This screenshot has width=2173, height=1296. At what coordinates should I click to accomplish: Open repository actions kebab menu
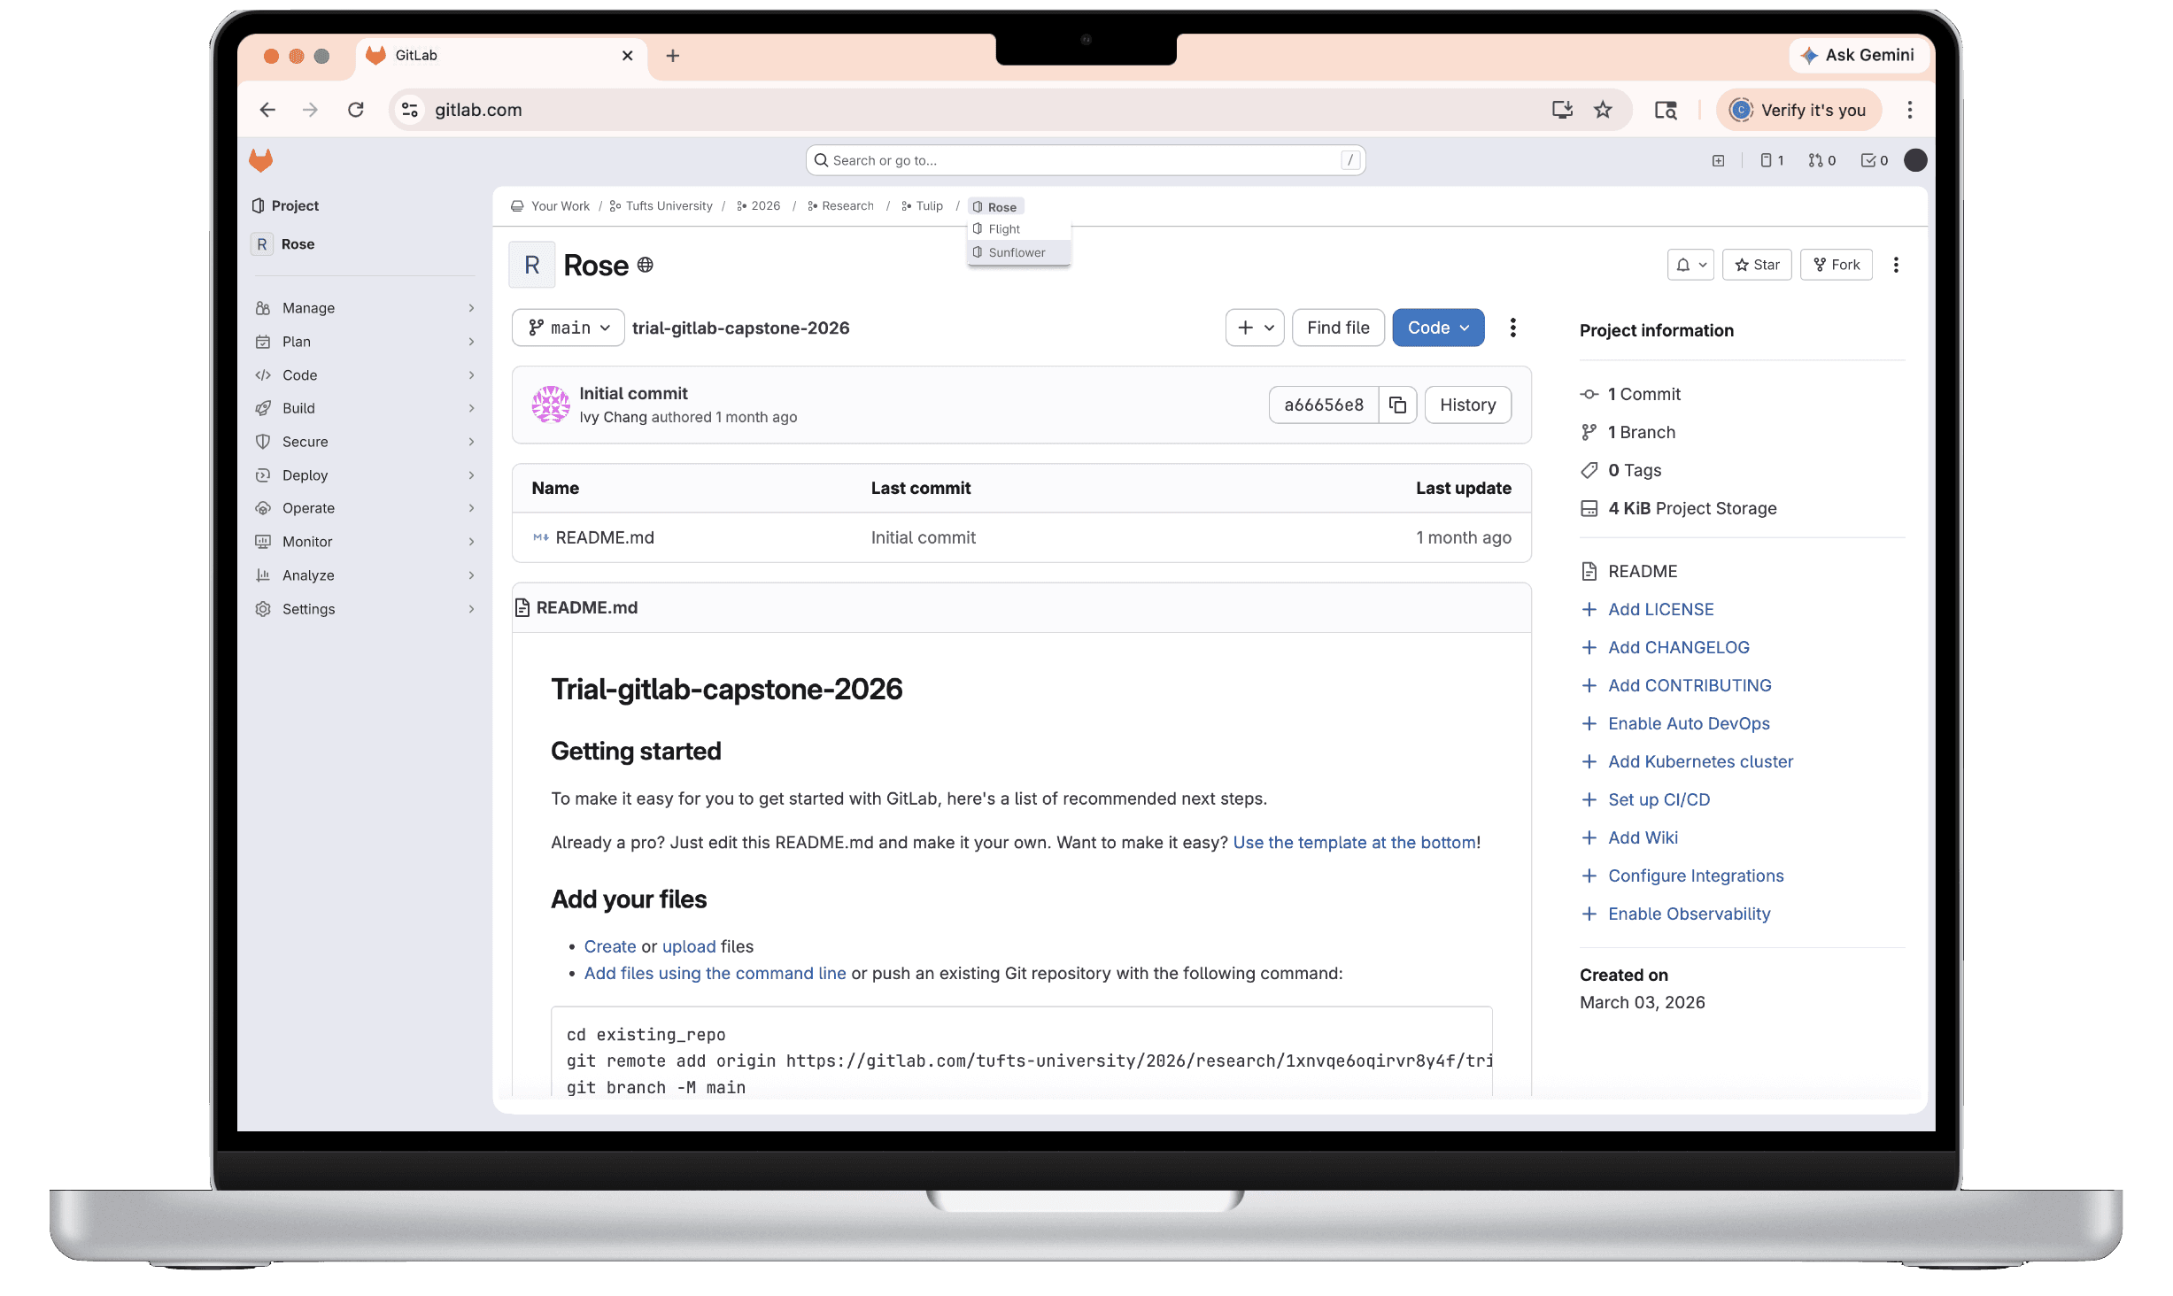point(1512,328)
